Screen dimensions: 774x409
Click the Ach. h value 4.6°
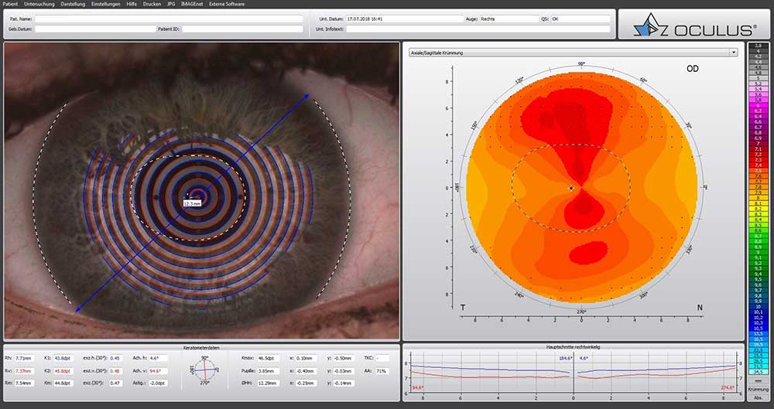158,358
